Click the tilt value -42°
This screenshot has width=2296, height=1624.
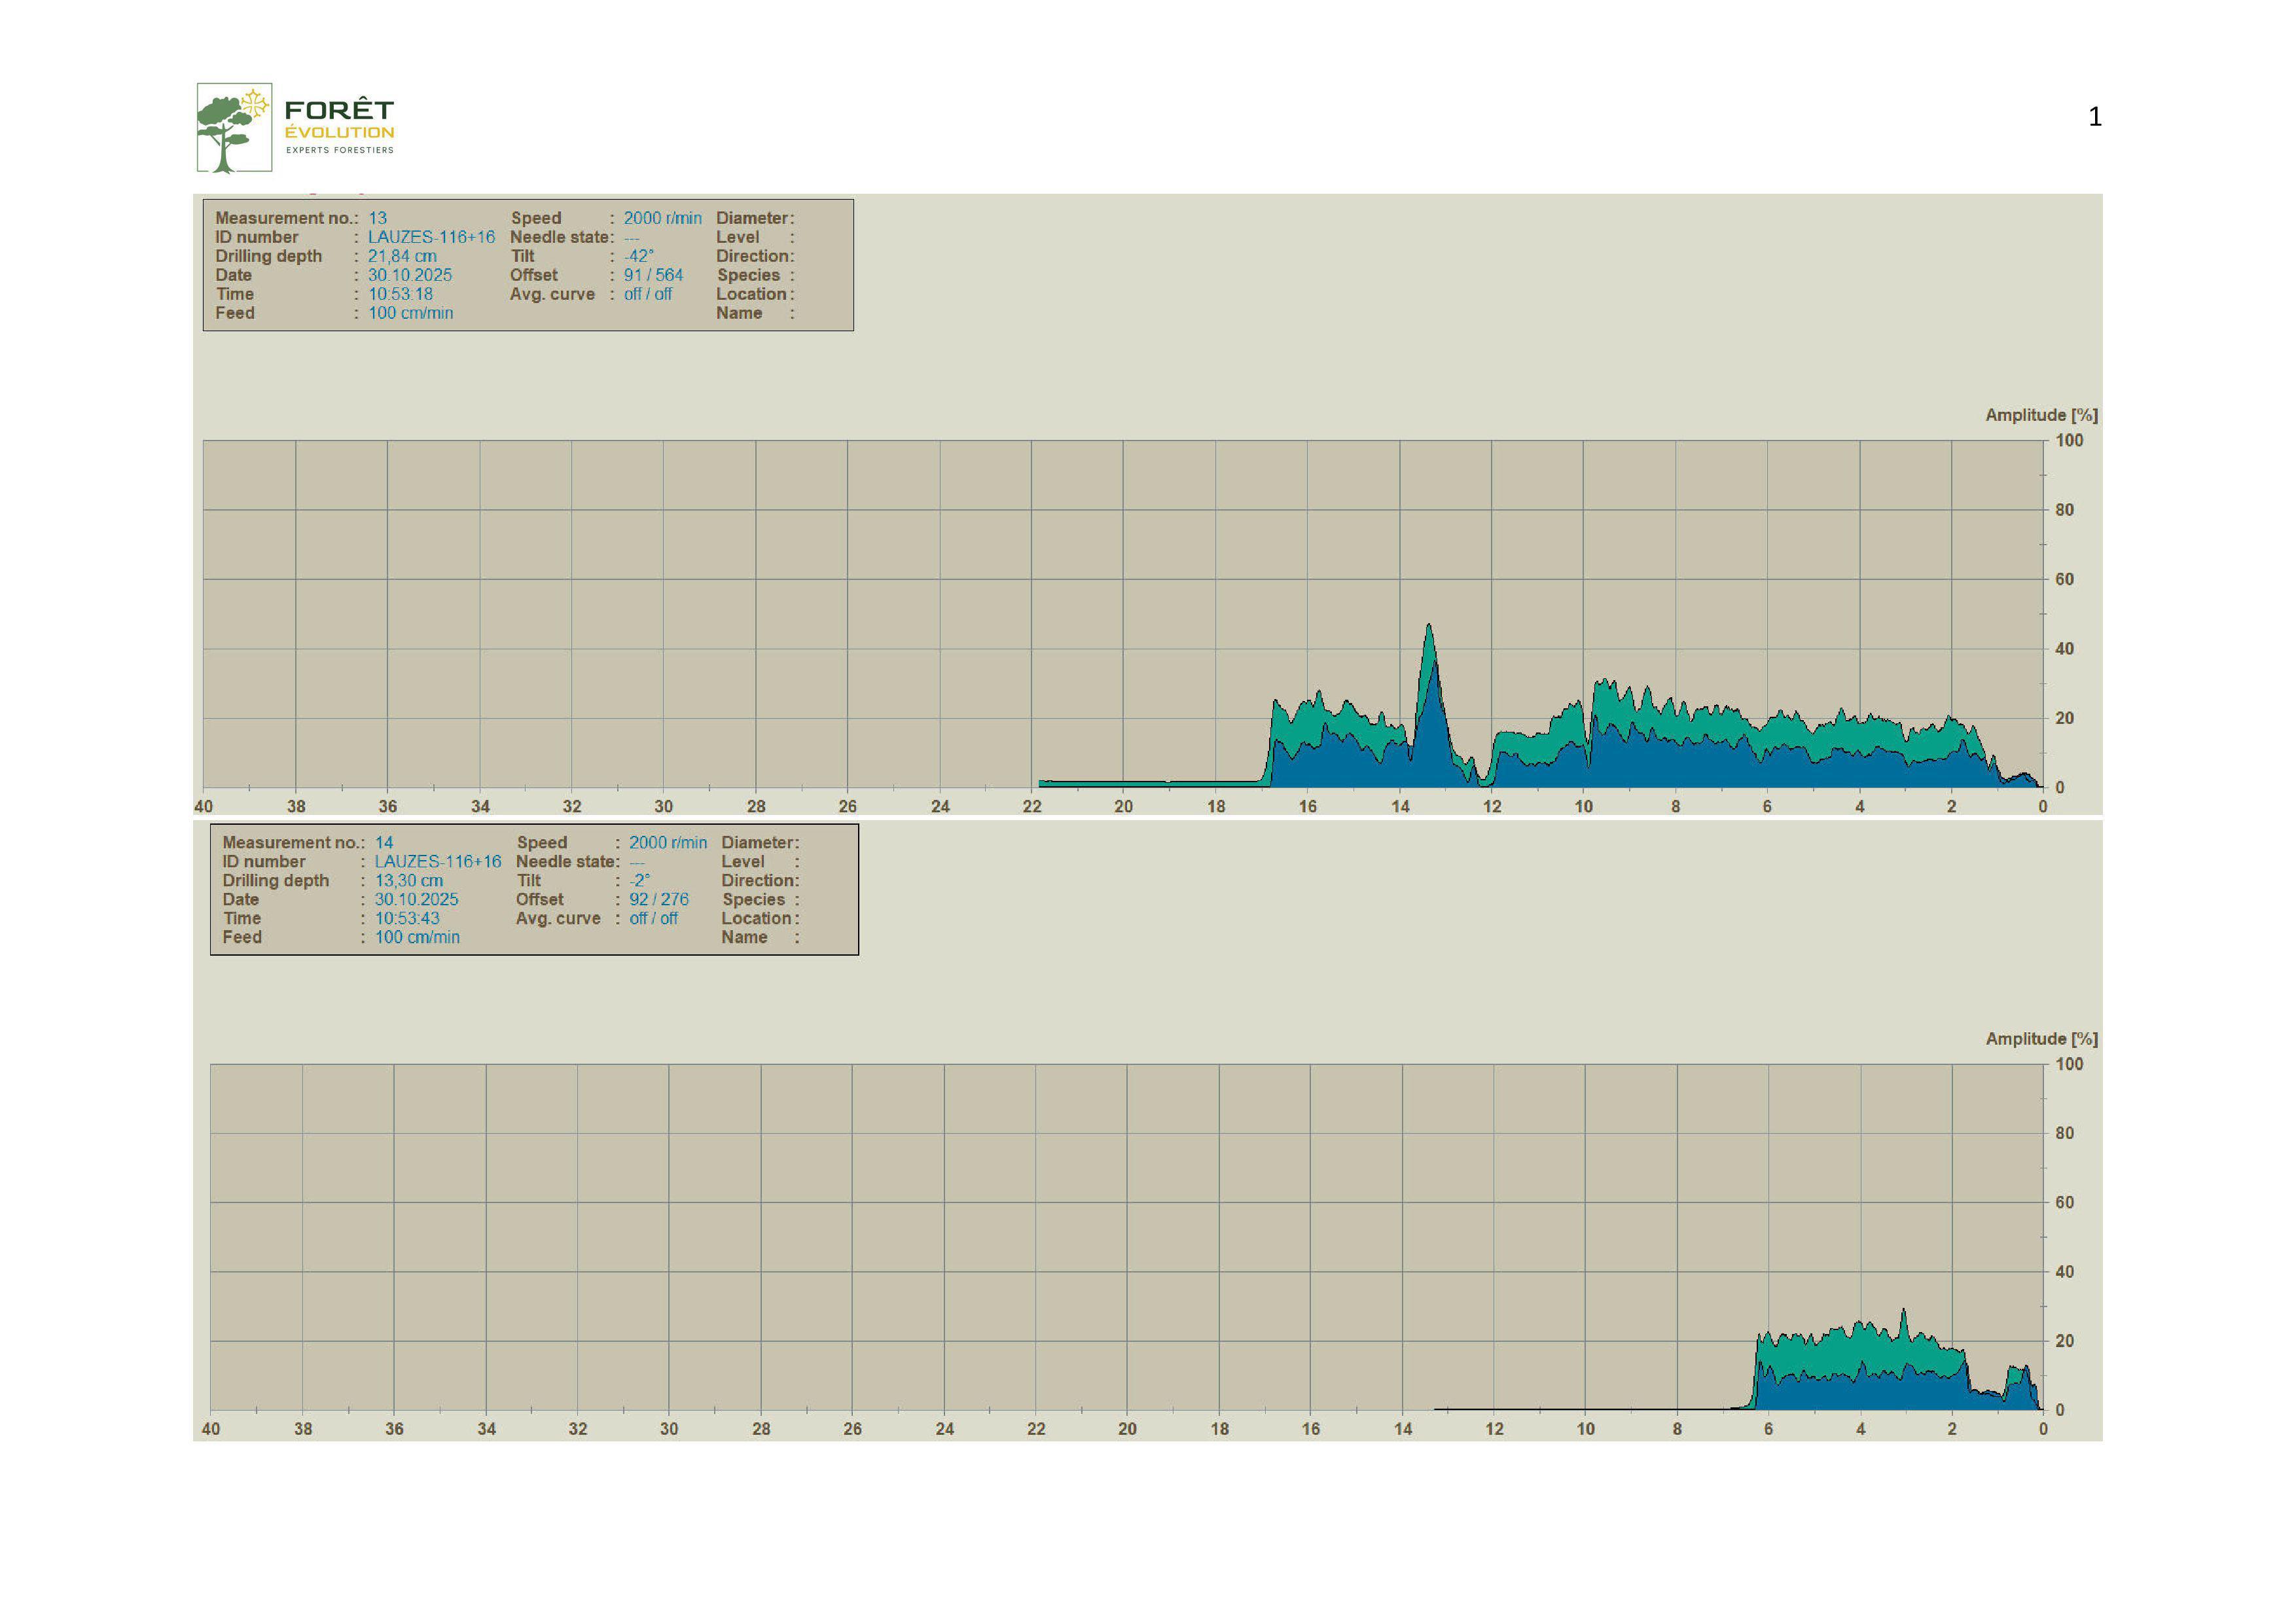(x=638, y=256)
